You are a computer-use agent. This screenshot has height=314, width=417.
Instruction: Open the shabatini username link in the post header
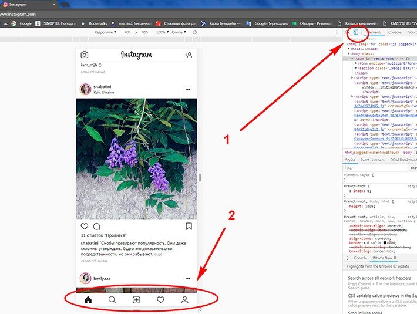(x=102, y=87)
